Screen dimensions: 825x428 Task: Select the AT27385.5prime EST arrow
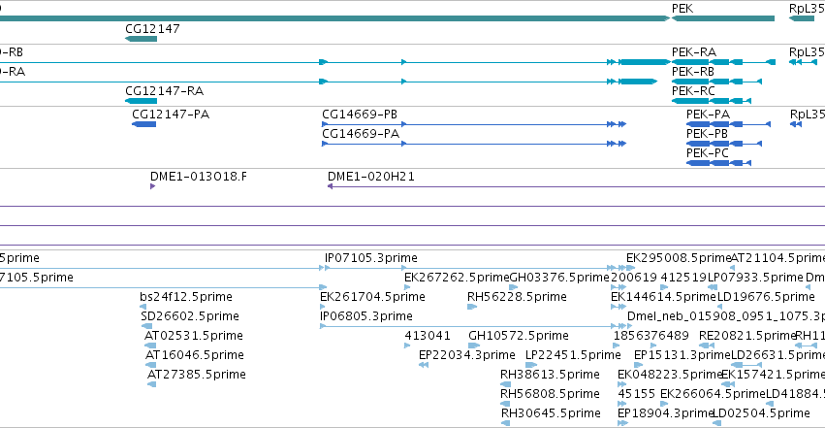(x=151, y=384)
